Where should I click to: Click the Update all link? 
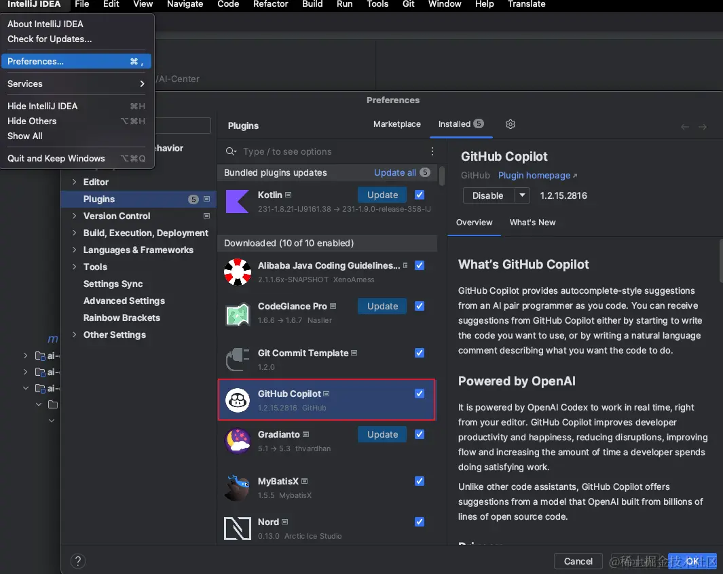394,172
